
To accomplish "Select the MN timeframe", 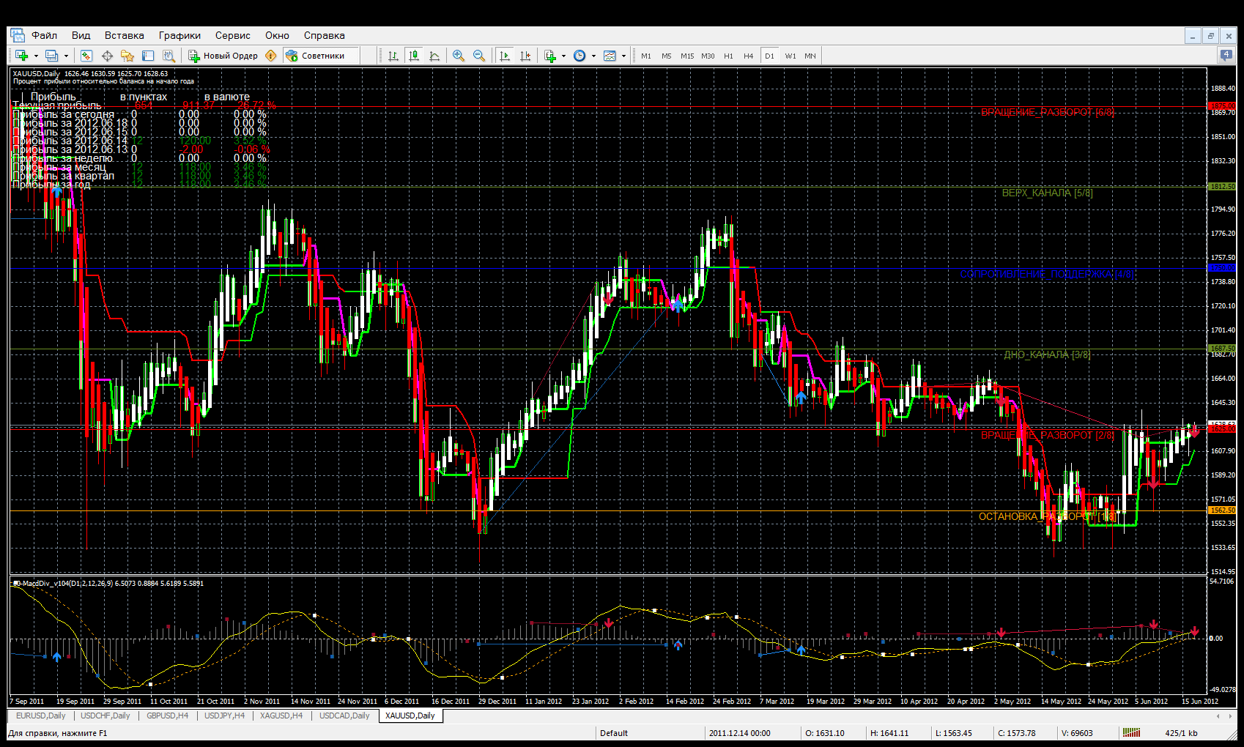I will tap(810, 56).
